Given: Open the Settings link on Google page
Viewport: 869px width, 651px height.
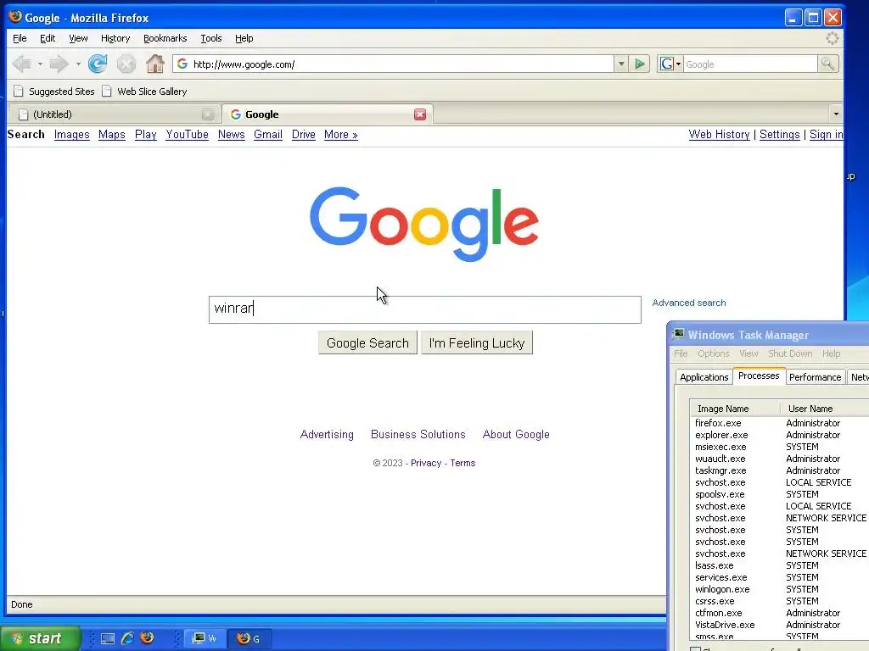Looking at the screenshot, I should 779,135.
